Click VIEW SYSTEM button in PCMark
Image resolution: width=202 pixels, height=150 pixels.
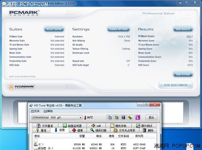pyautogui.click(x=183, y=74)
